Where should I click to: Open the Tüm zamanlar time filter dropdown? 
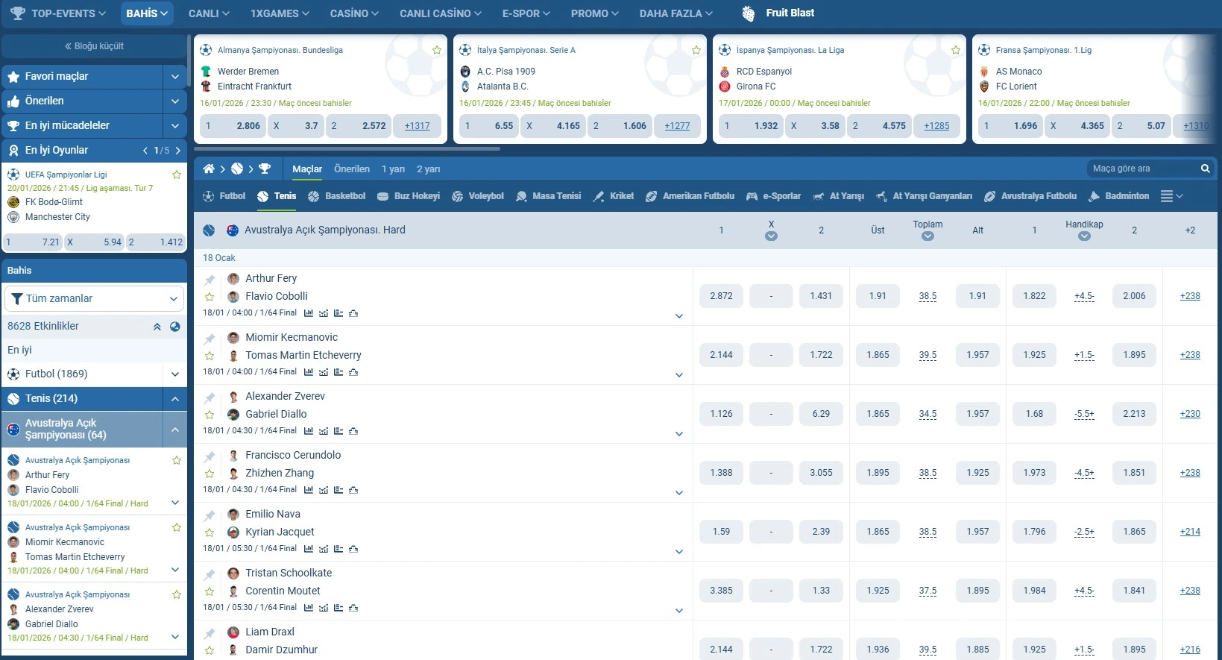(95, 298)
